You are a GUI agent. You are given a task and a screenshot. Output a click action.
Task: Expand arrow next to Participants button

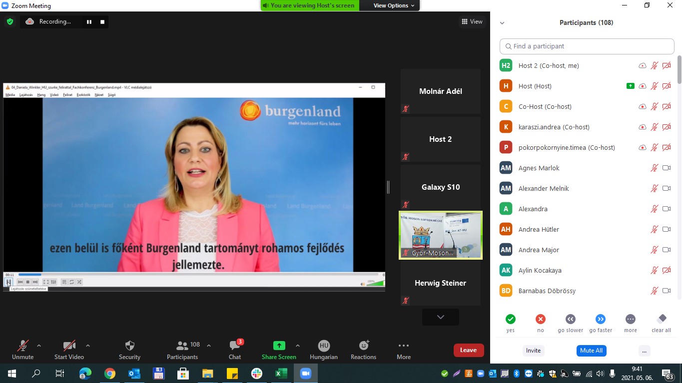tap(209, 346)
